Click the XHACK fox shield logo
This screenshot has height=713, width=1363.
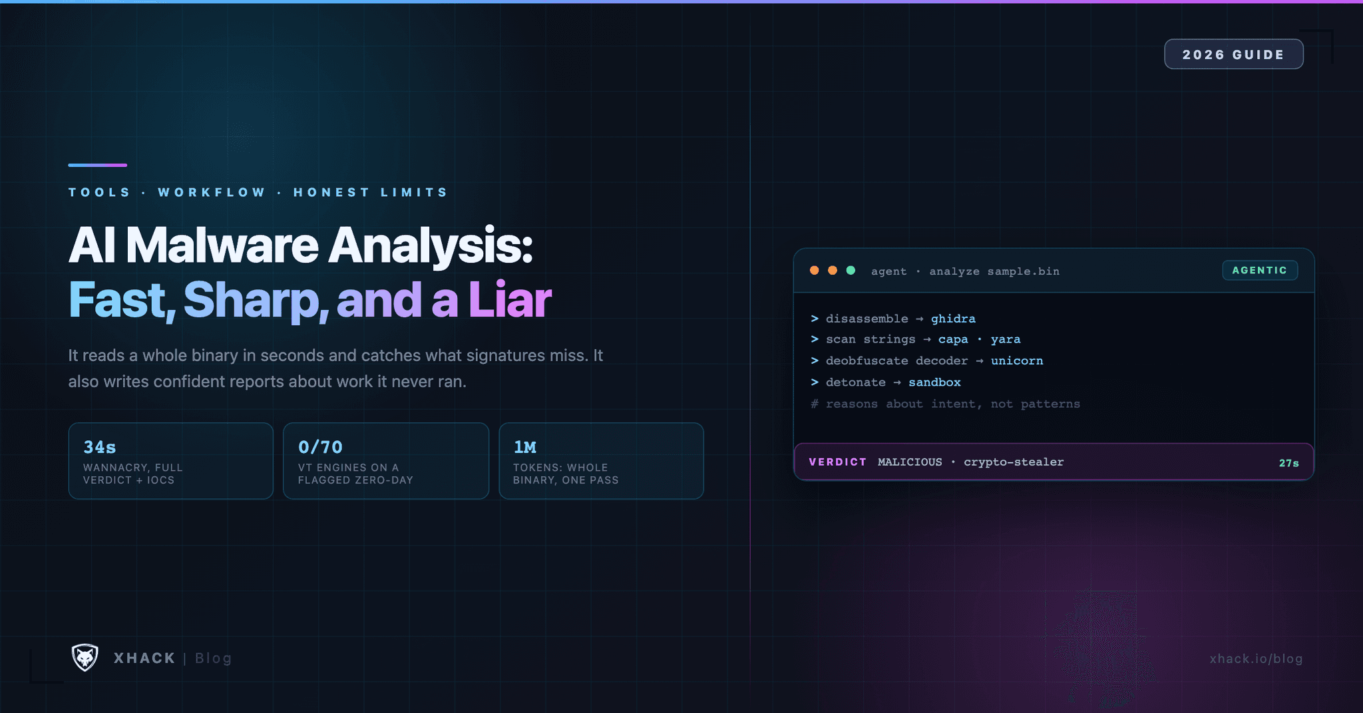tap(85, 658)
